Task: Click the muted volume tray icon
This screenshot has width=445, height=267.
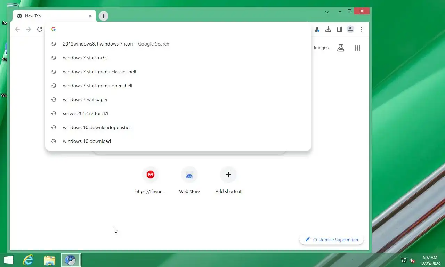Action: pyautogui.click(x=412, y=260)
